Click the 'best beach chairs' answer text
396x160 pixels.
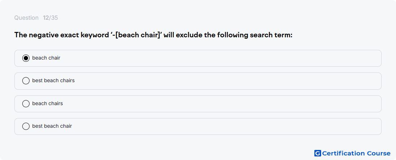pos(53,81)
